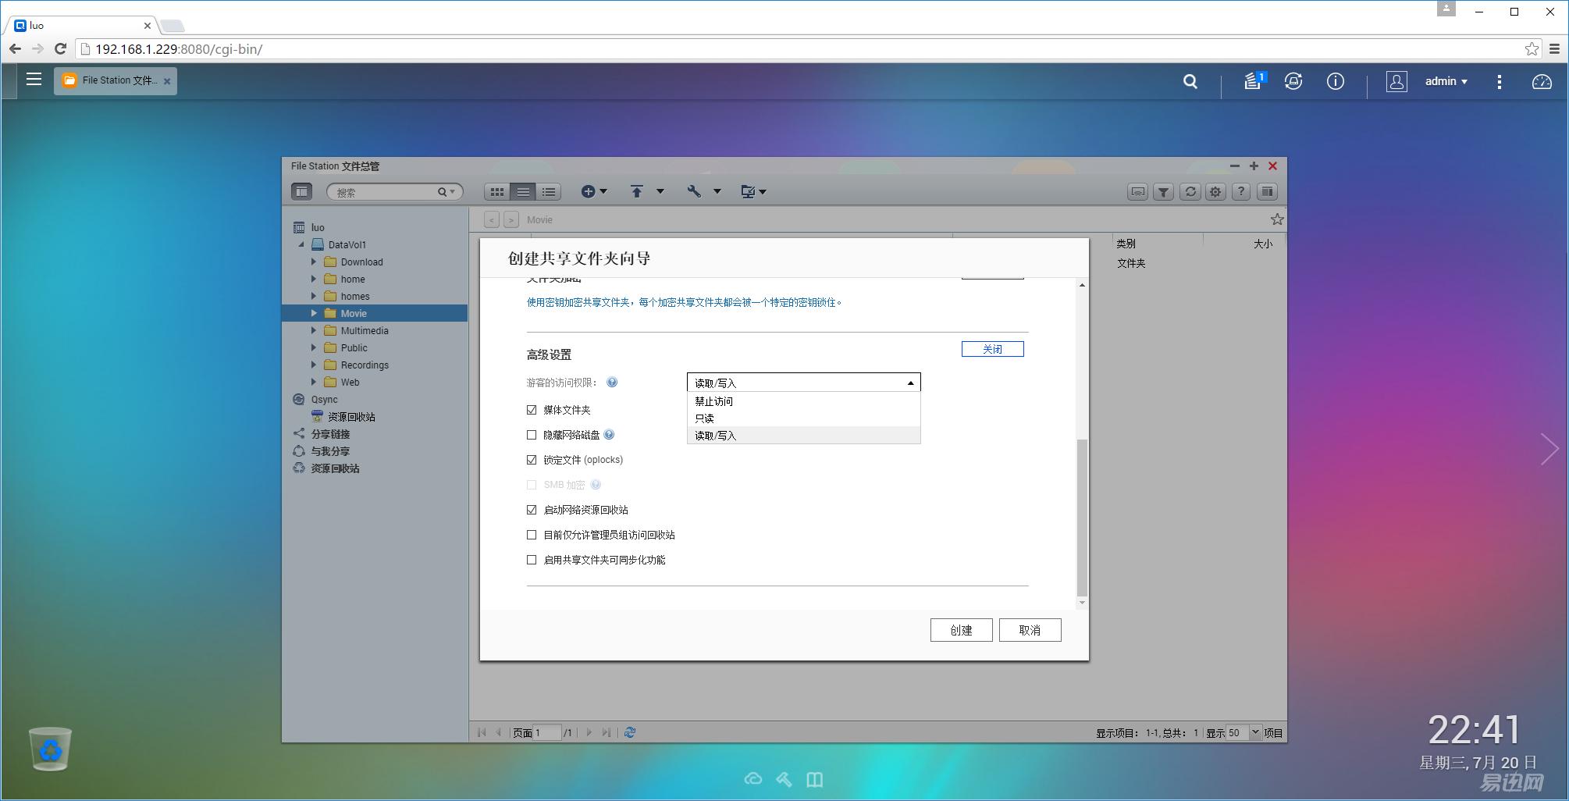This screenshot has height=801, width=1569.
Task: Open the desktop recycle bin icon
Action: pos(50,749)
